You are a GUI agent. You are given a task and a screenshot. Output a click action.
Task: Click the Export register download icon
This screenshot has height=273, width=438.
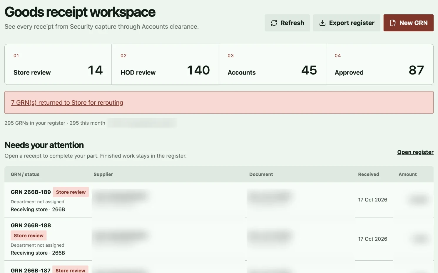pyautogui.click(x=322, y=23)
